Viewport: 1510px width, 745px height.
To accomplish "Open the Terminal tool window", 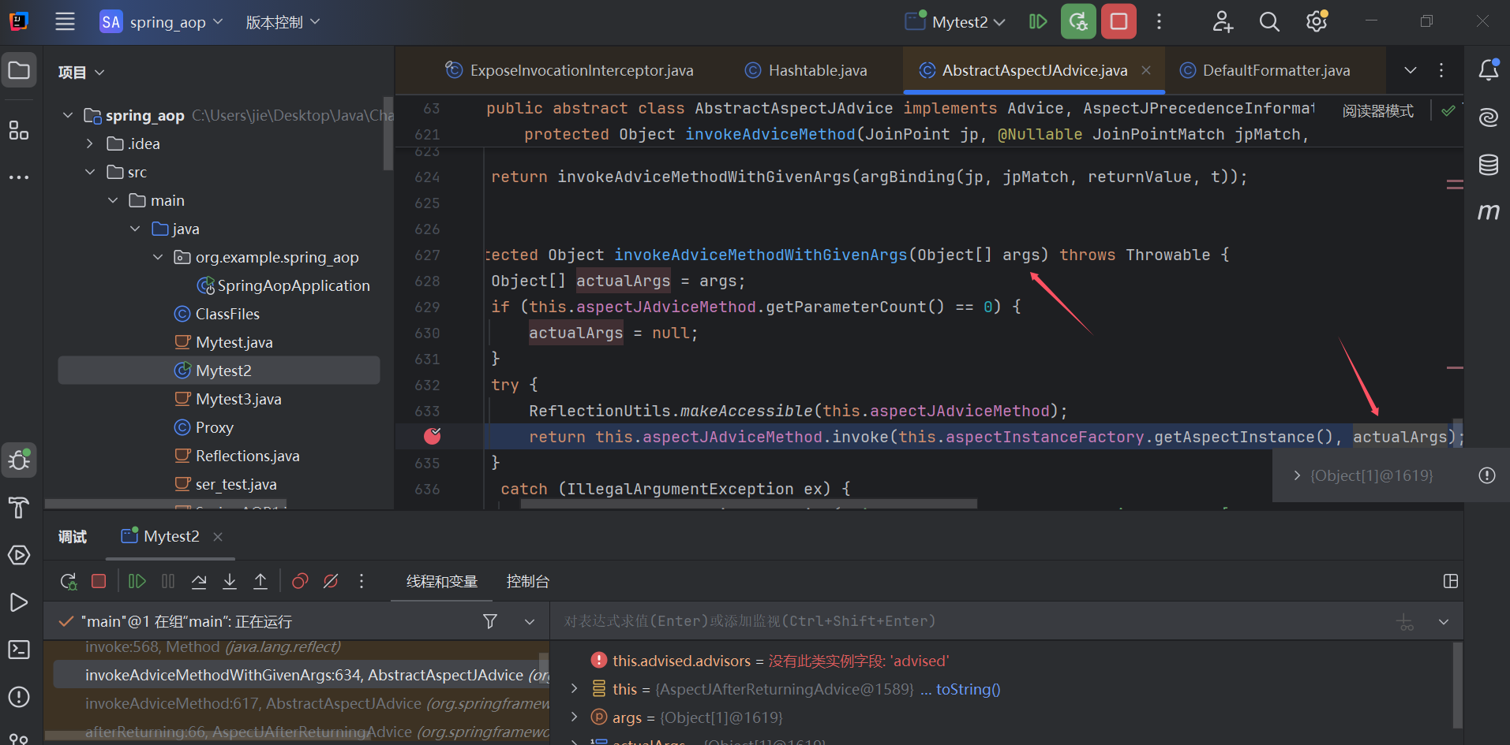I will tap(19, 650).
